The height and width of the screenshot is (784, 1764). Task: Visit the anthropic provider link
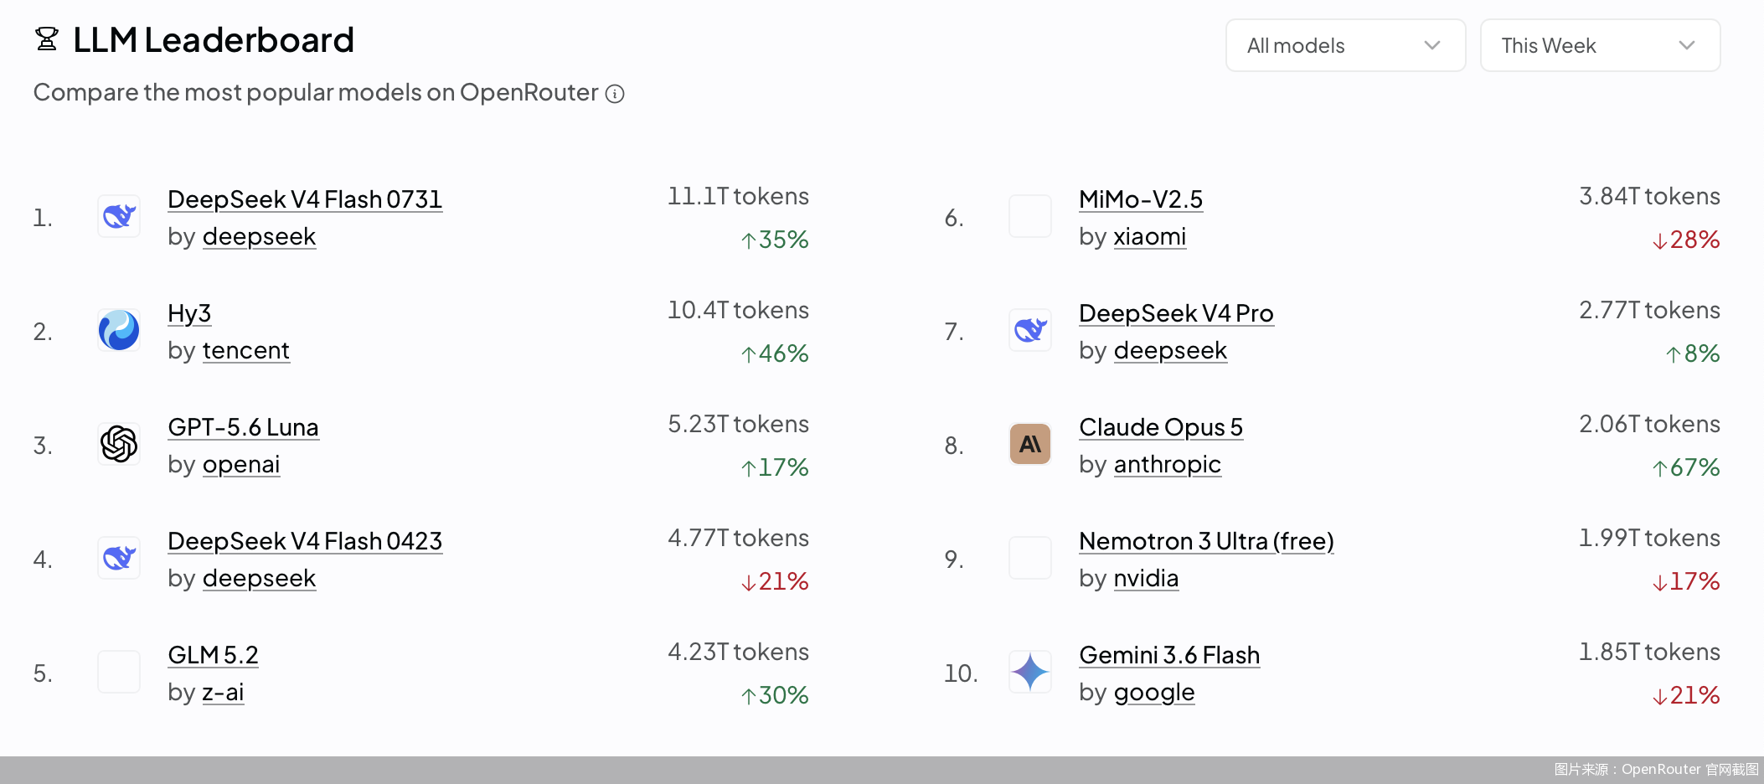tap(1167, 465)
